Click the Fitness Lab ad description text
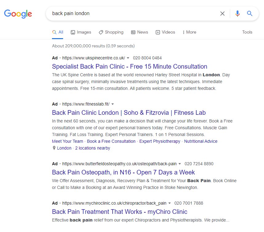Screen dimensions: 264x232 pyautogui.click(x=142, y=128)
